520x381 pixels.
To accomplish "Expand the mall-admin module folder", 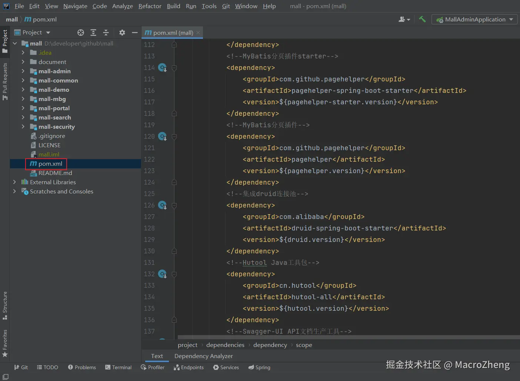I will tap(23, 71).
